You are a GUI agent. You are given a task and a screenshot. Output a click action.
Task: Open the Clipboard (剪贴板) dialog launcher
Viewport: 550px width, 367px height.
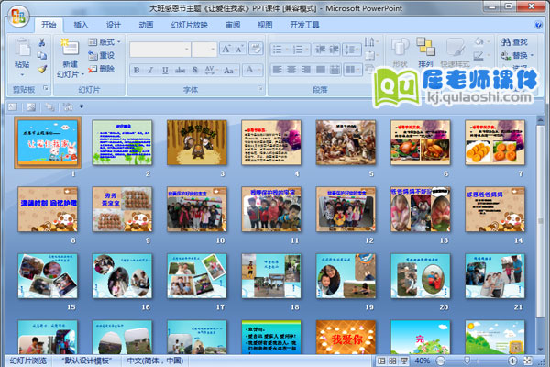(45, 90)
